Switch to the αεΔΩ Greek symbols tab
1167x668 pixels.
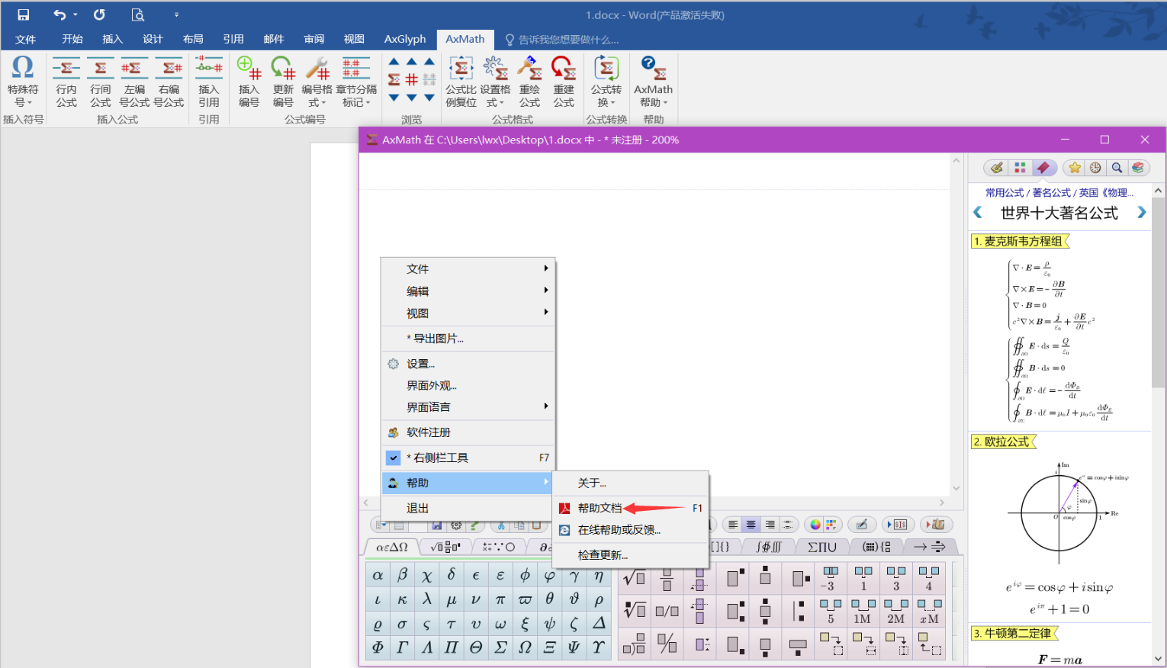click(x=392, y=547)
